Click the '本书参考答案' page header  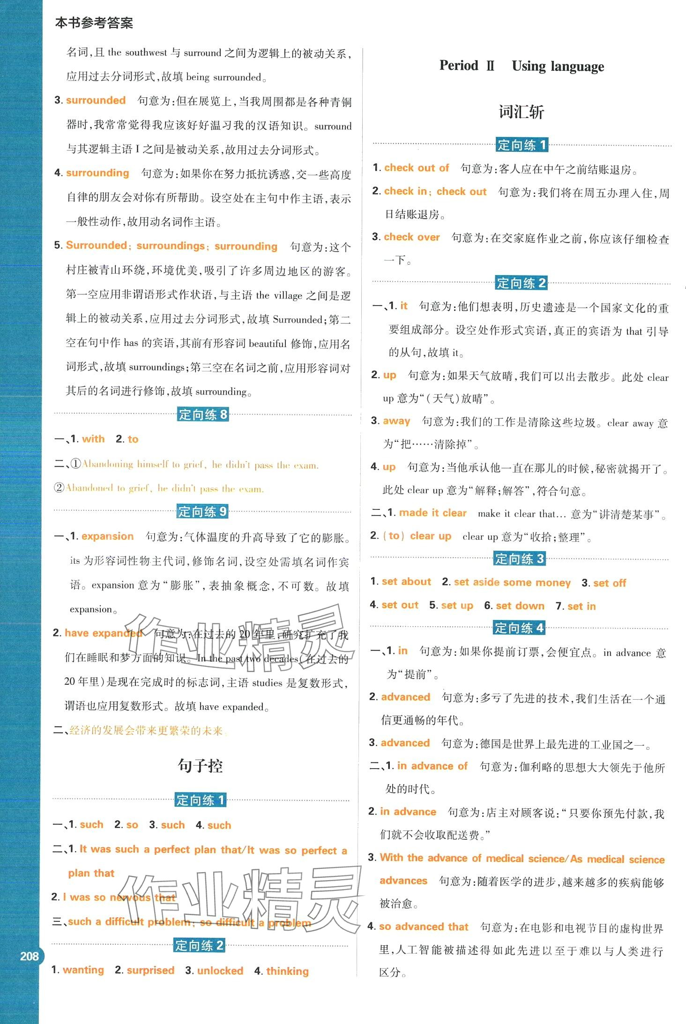coord(94,22)
